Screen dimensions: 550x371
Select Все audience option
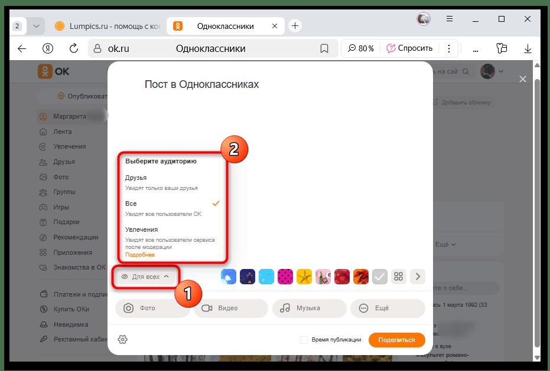(x=172, y=208)
